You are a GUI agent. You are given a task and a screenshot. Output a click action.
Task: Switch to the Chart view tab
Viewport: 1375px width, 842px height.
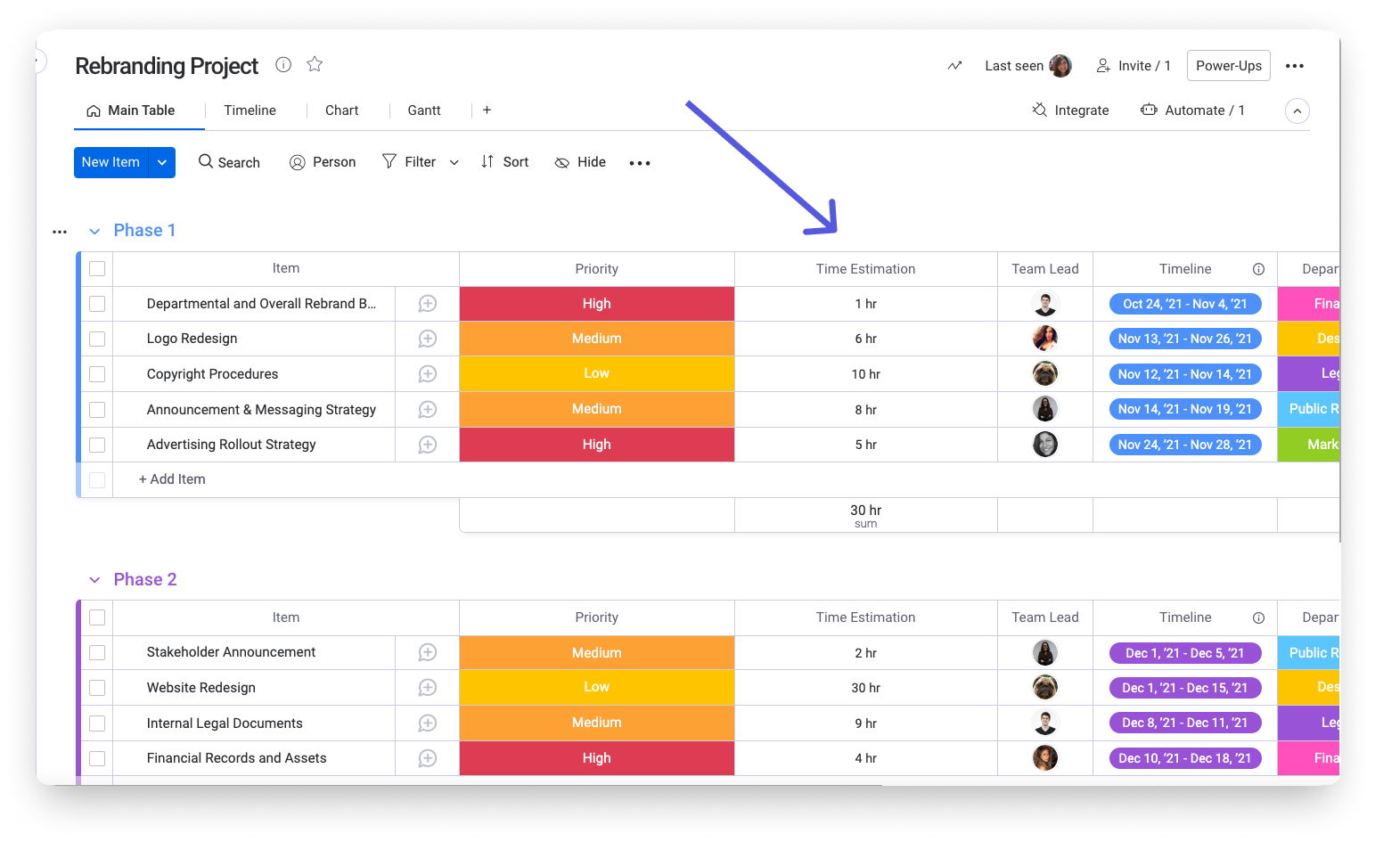click(341, 110)
